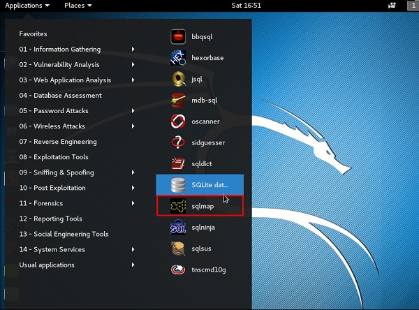
Task: Click the mdb-sql text label
Action: click(205, 101)
